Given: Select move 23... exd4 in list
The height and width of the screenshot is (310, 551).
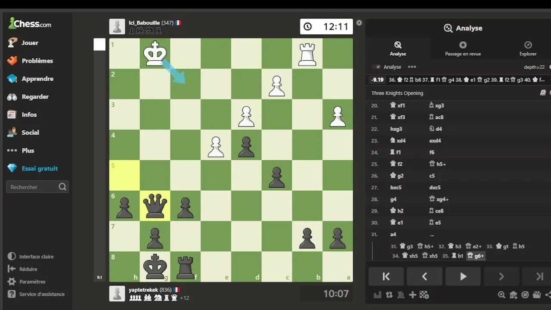Looking at the screenshot, I should [x=435, y=141].
